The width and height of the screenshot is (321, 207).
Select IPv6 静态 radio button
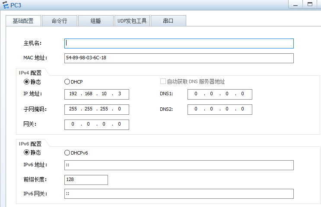click(26, 152)
